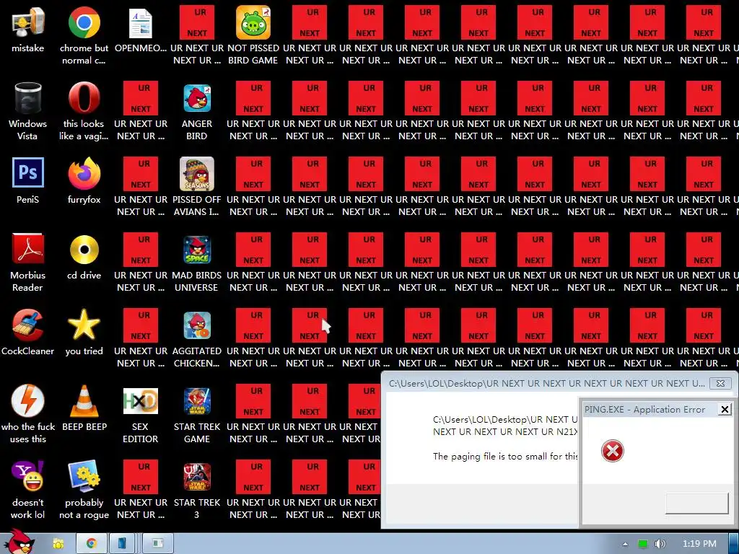Click the Show desktop strip at the taskbar end
Image resolution: width=739 pixels, height=554 pixels.
734,544
